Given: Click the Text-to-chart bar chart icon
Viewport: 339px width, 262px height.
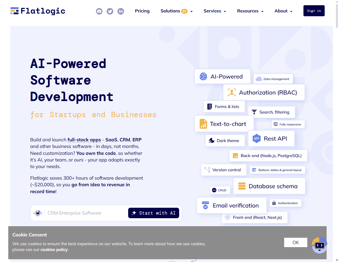Looking at the screenshot, I should click(x=203, y=124).
